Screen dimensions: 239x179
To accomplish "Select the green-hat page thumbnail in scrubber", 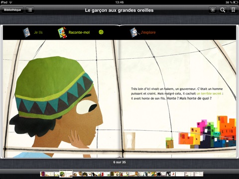I will pyautogui.click(x=66, y=174).
